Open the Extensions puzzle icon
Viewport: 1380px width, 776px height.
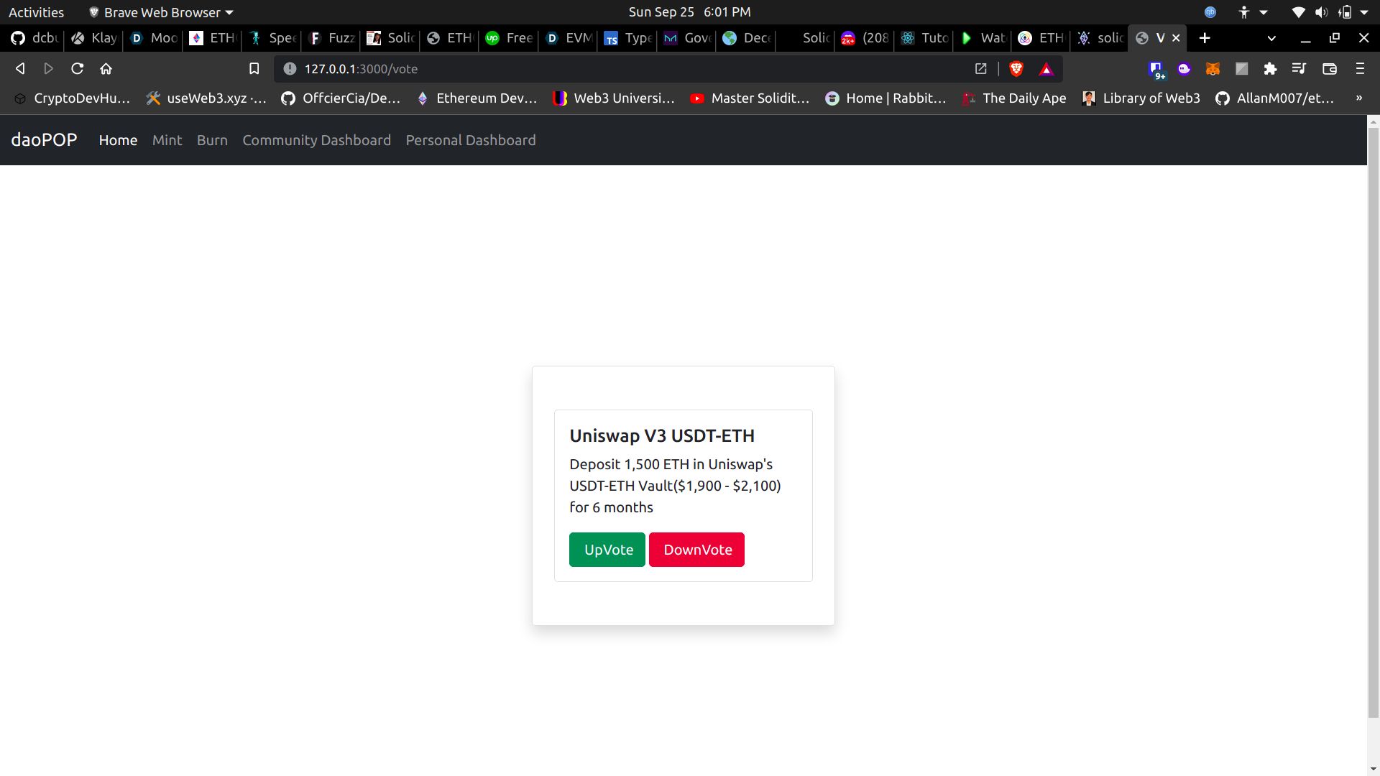pyautogui.click(x=1270, y=68)
